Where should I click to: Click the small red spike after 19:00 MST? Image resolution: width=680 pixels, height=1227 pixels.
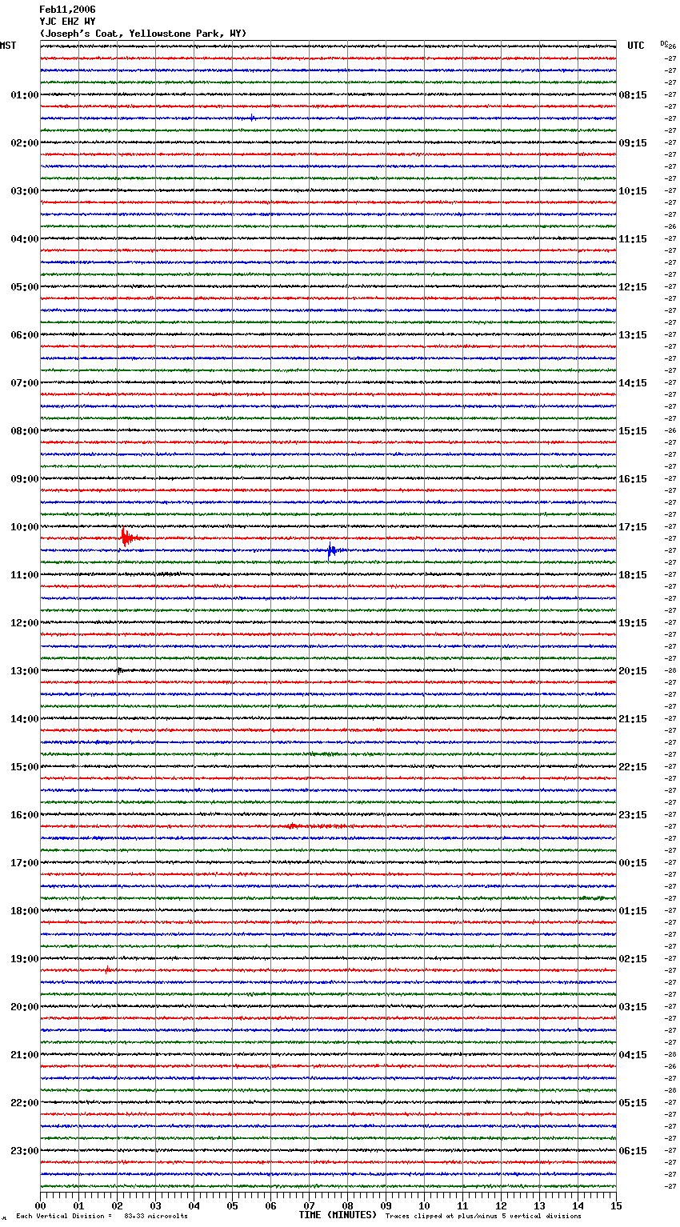107,969
